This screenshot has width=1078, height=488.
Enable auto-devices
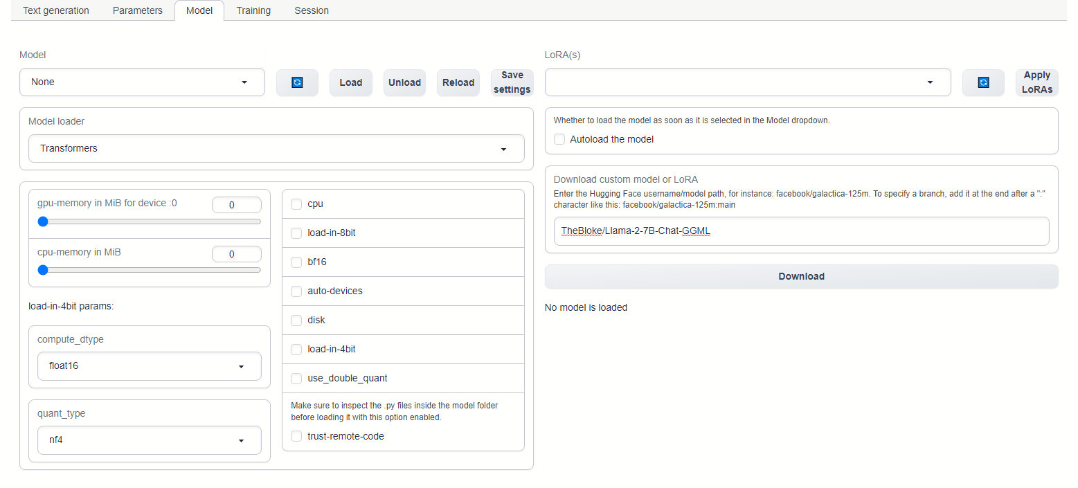point(296,291)
